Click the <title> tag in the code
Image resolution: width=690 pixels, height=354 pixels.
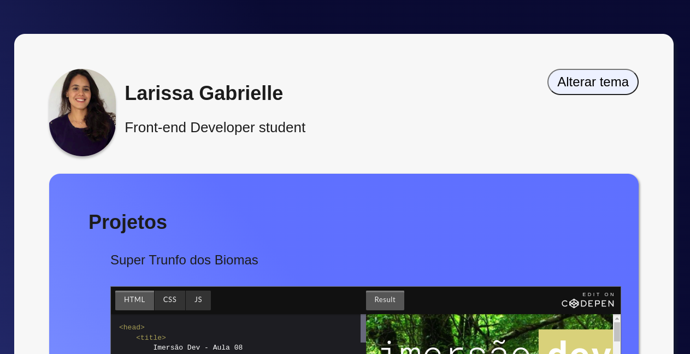click(151, 338)
